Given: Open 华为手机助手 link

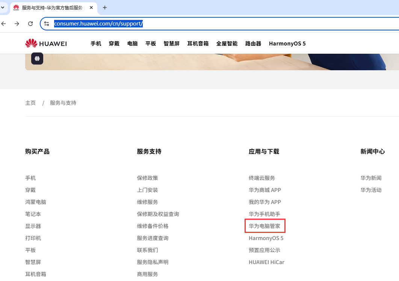Looking at the screenshot, I should point(264,214).
